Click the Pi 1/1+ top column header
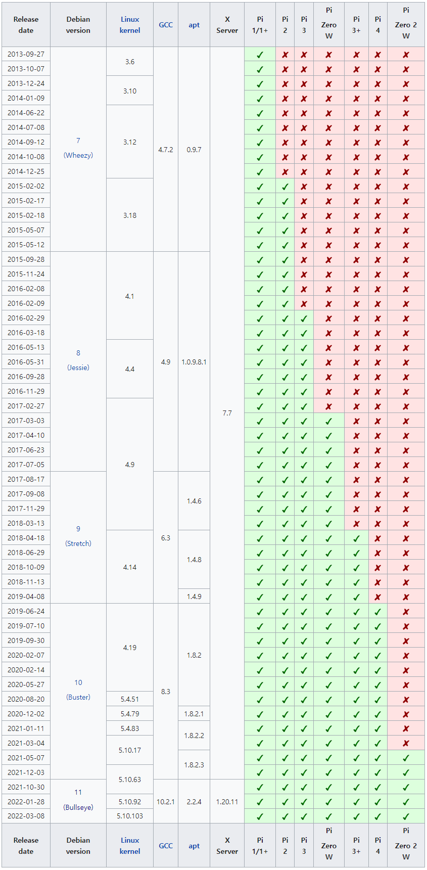The height and width of the screenshot is (870, 427). click(x=260, y=25)
